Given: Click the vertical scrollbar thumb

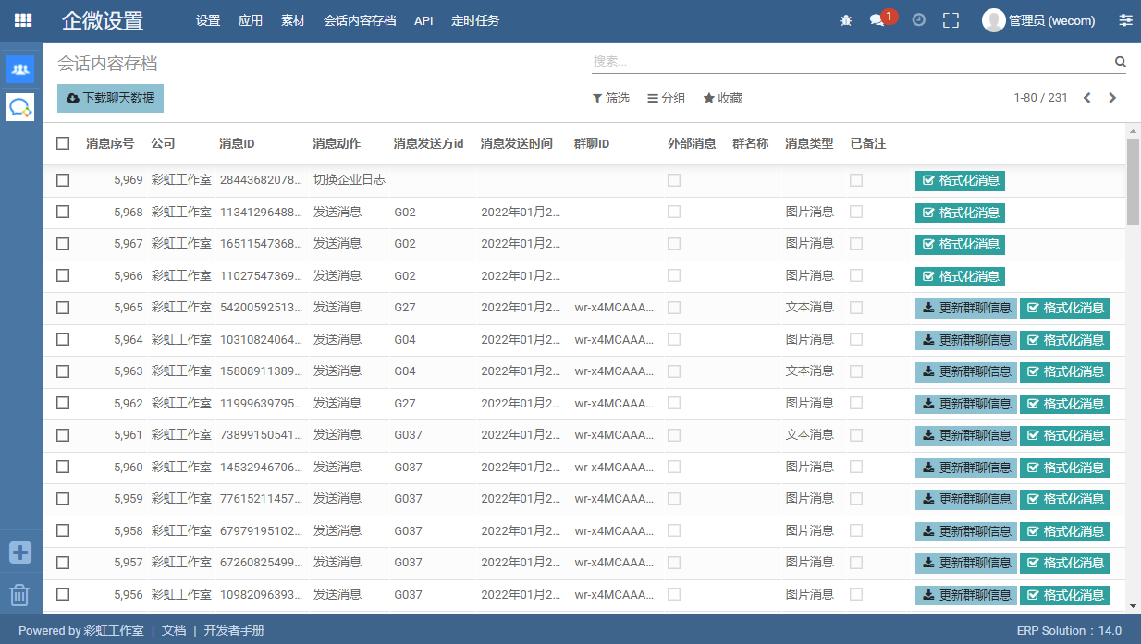Looking at the screenshot, I should coord(1133,181).
